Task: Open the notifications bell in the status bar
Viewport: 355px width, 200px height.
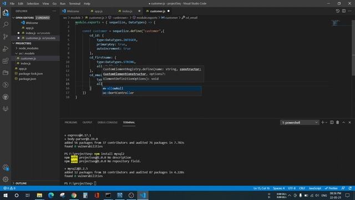Action: tap(350, 188)
